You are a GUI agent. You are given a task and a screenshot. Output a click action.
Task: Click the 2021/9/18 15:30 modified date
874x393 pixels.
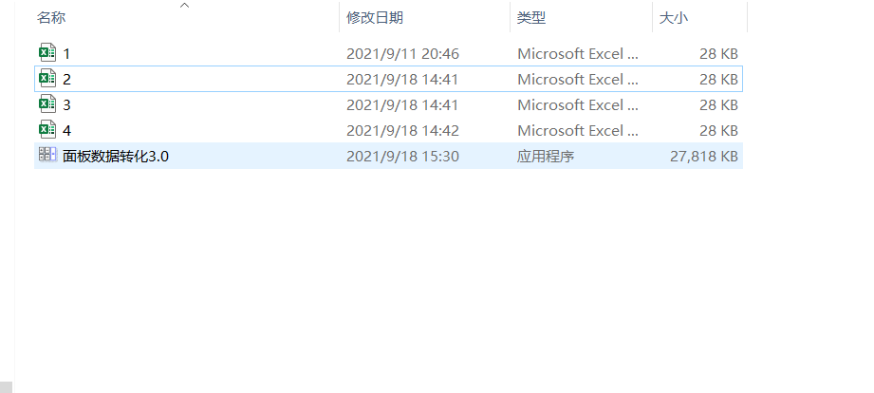click(x=402, y=157)
